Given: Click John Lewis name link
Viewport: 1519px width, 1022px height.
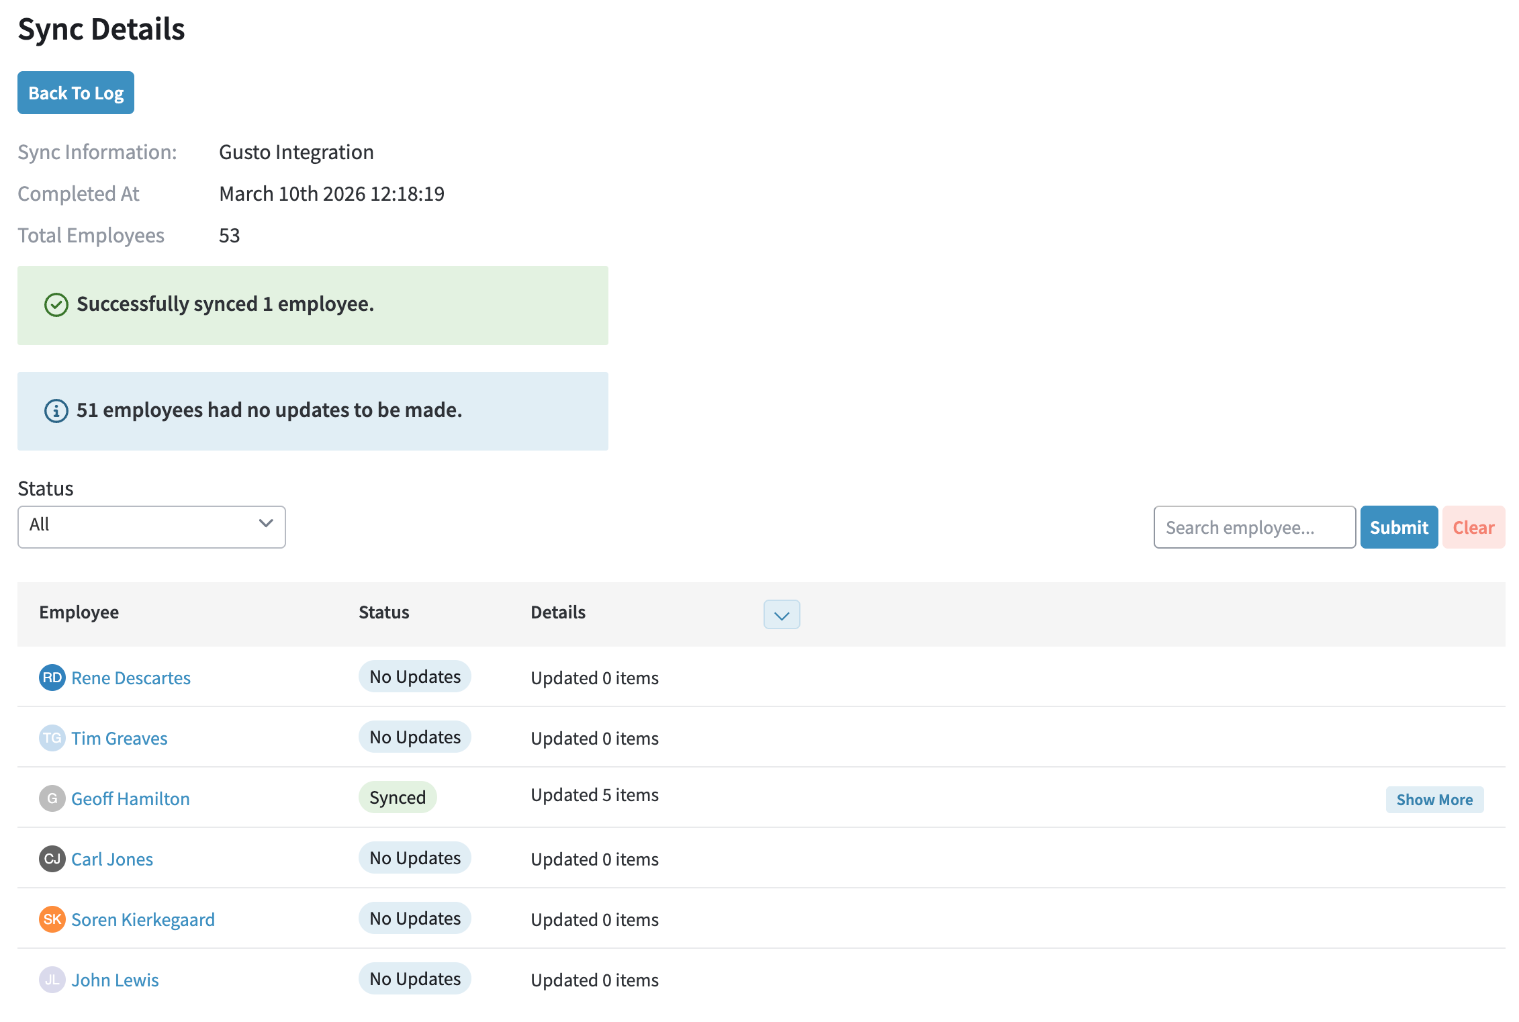Looking at the screenshot, I should point(115,980).
